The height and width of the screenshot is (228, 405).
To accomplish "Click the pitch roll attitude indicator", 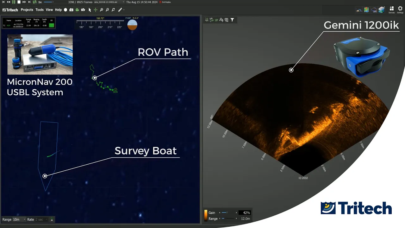I will point(132,24).
